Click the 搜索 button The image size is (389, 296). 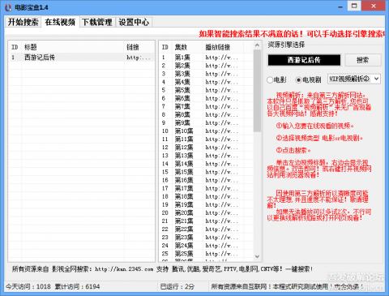363,60
